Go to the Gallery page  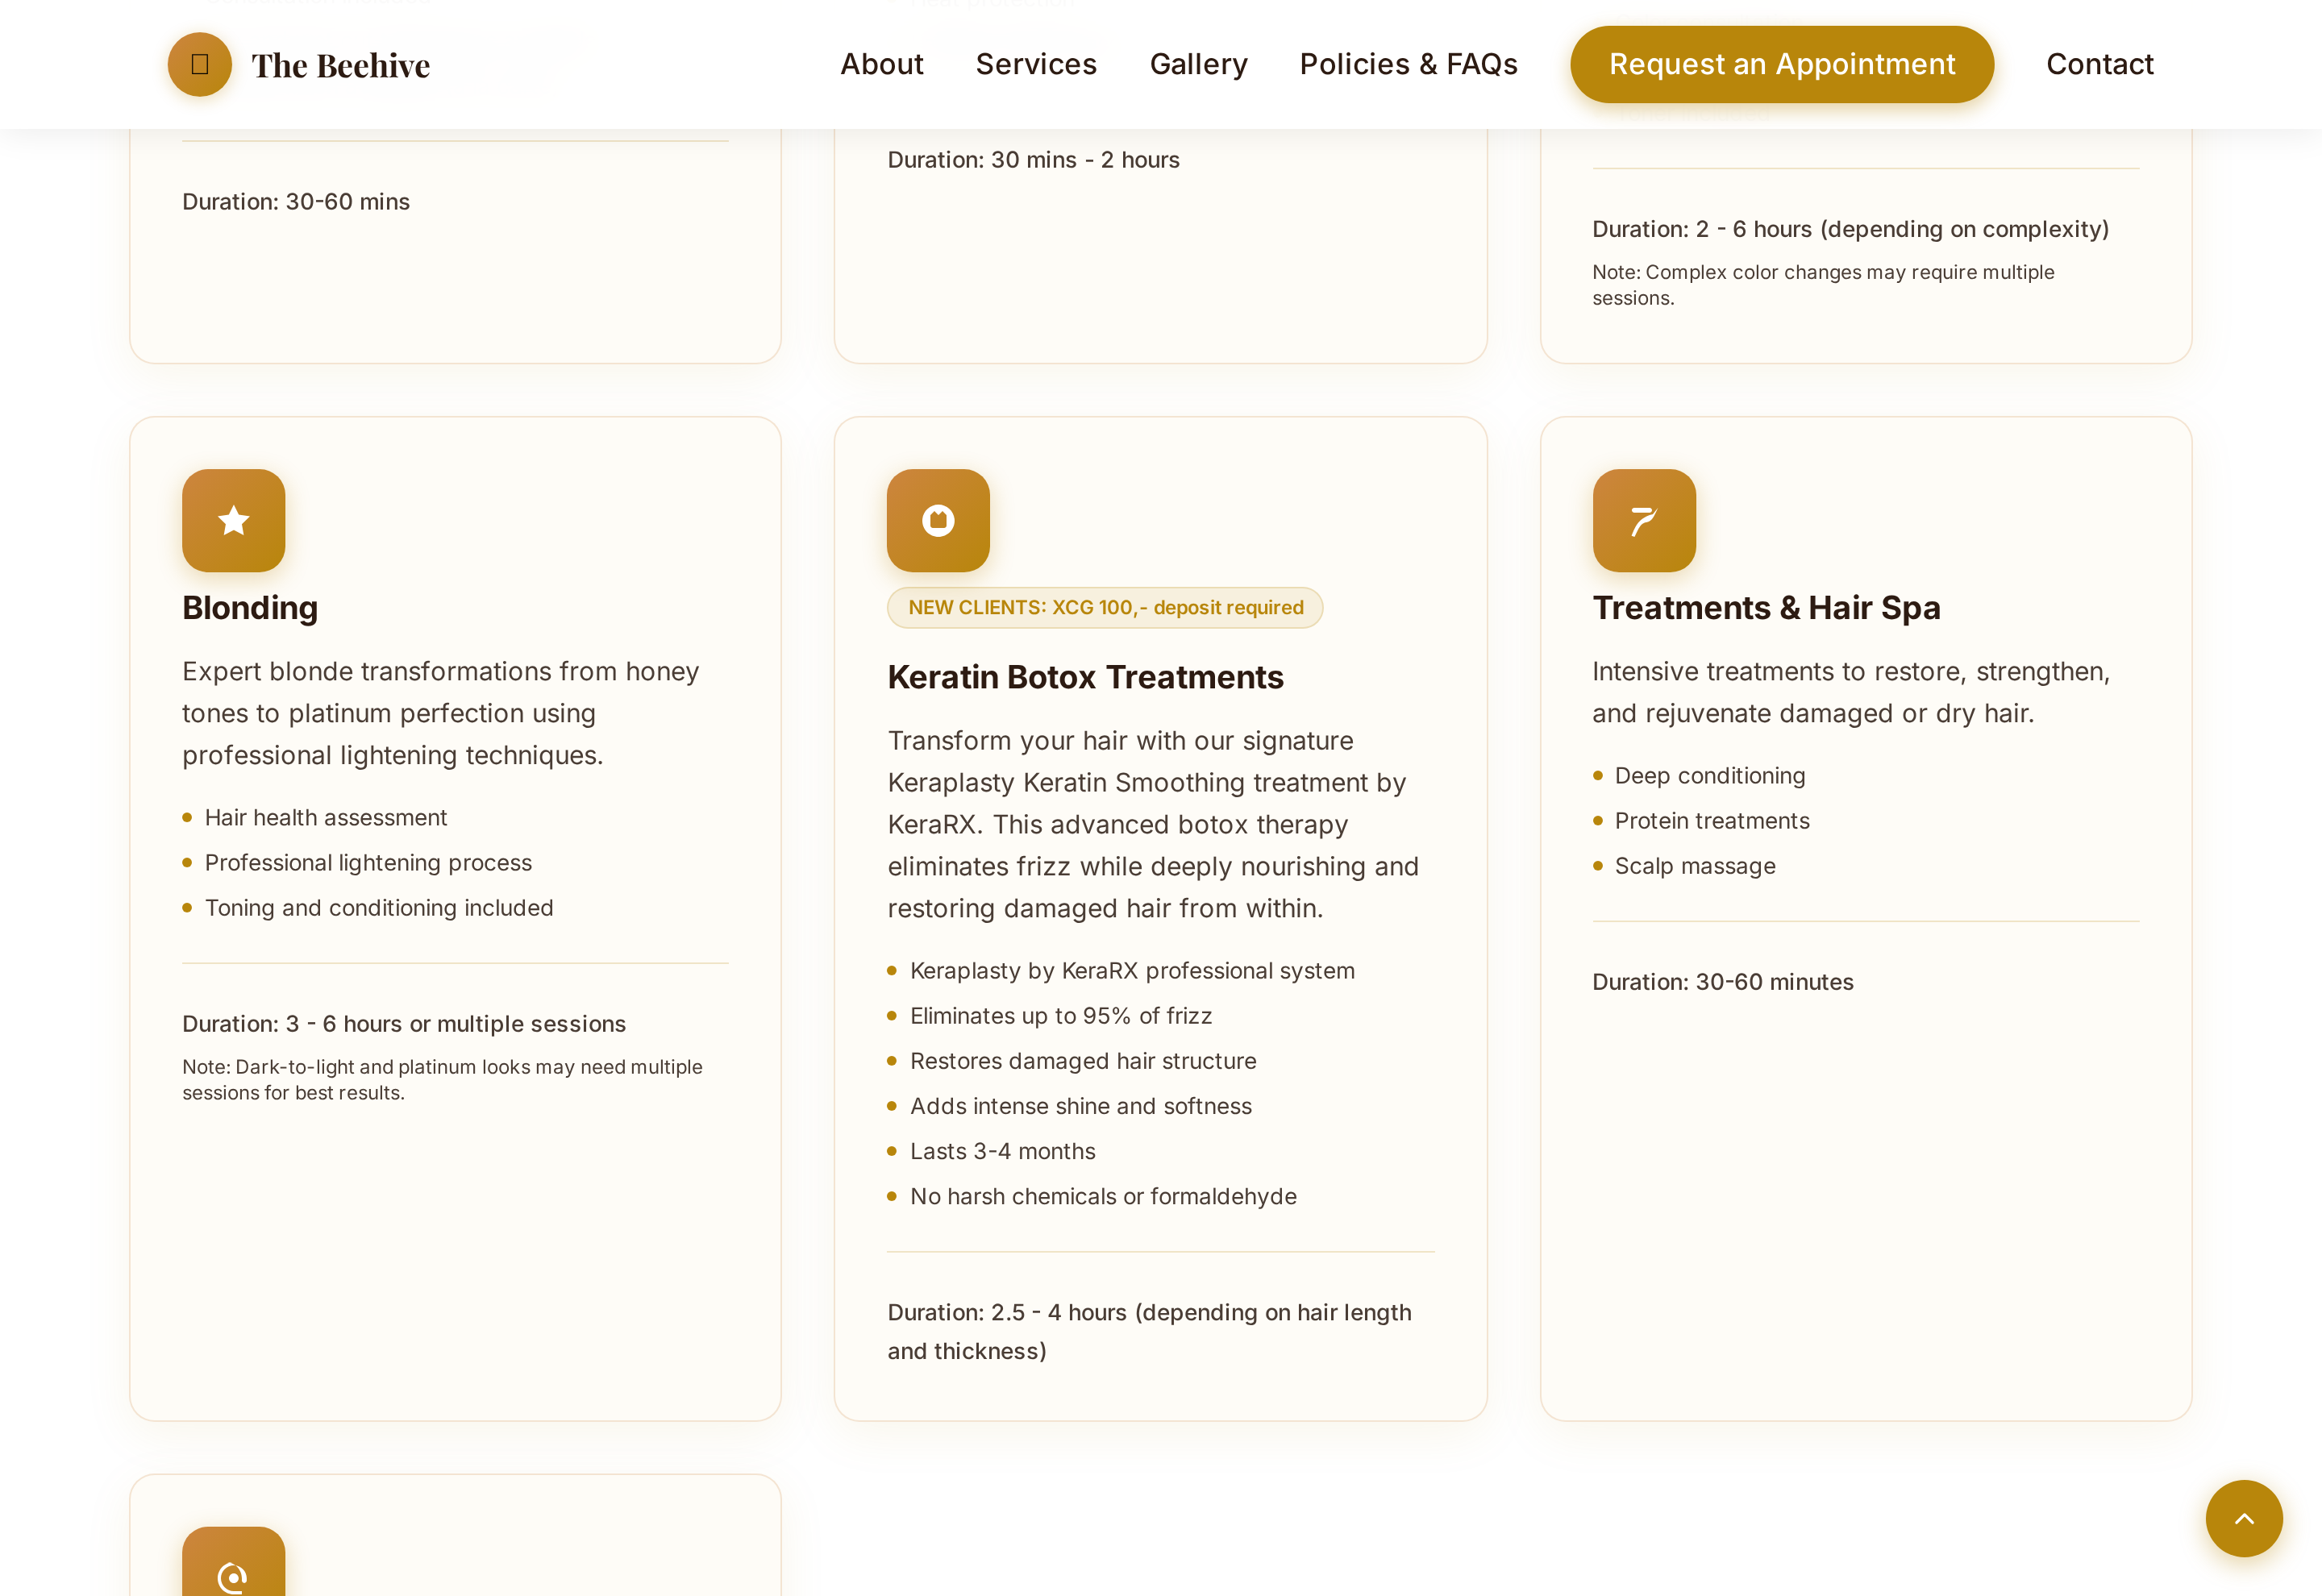[1198, 64]
